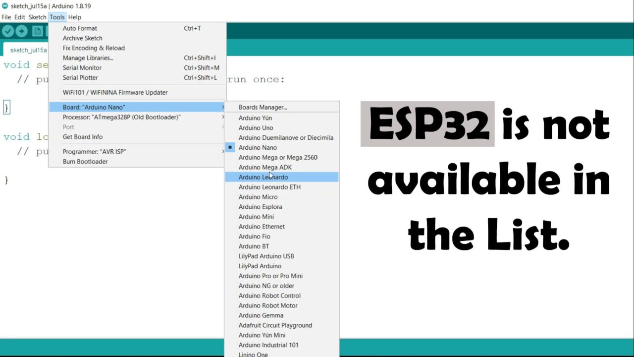The height and width of the screenshot is (357, 634).
Task: Select the sketch_jul15a tab
Action: pyautogui.click(x=28, y=50)
